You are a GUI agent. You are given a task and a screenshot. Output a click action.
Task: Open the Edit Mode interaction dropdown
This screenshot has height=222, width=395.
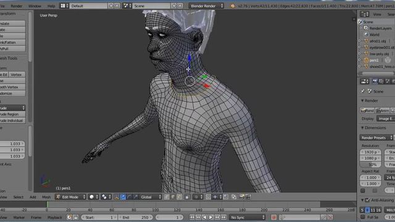coord(70,197)
